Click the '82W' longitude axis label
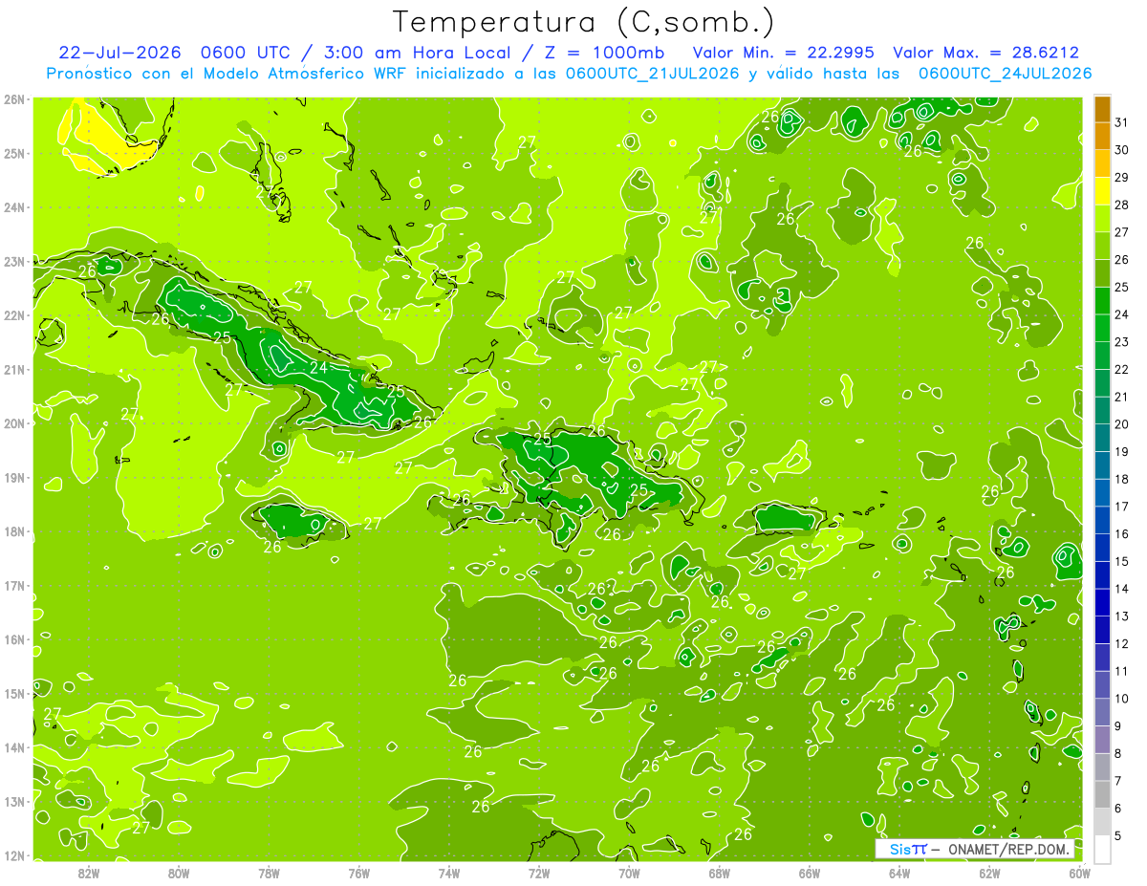The width and height of the screenshot is (1147, 886). (89, 873)
